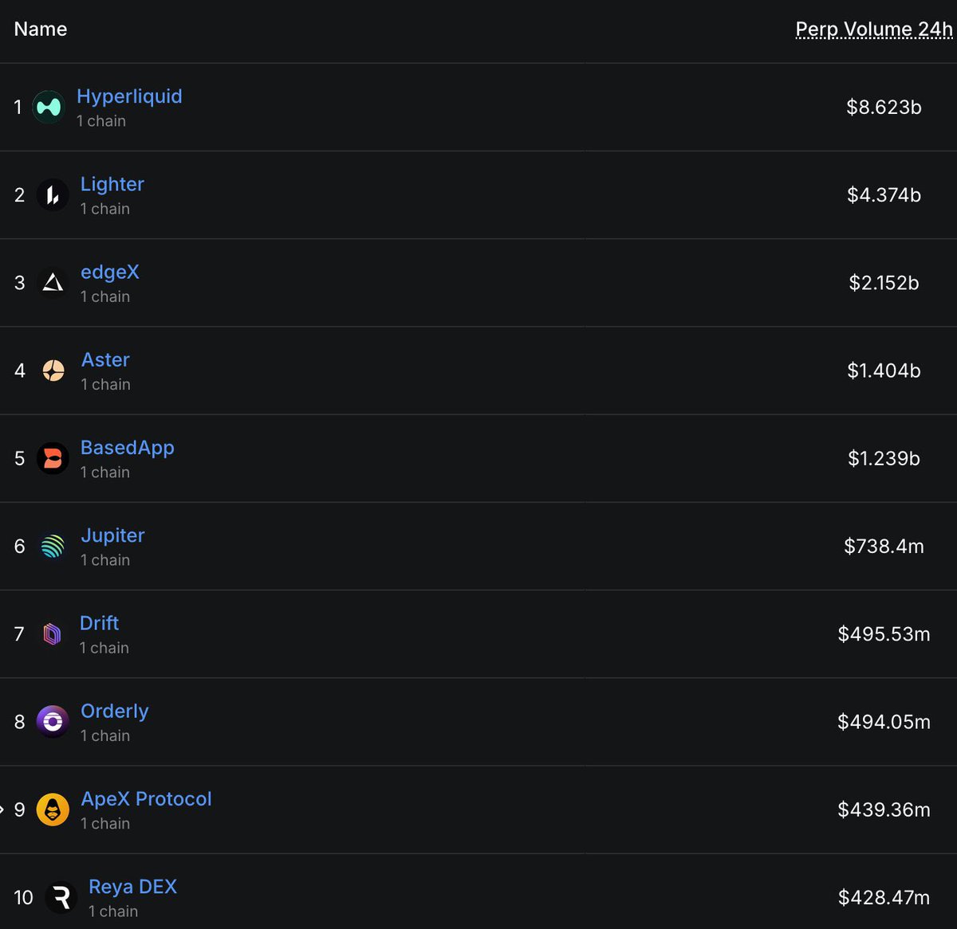Viewport: 957px width, 929px height.
Task: Click "1 chain" under Orderly
Action: click(x=105, y=735)
